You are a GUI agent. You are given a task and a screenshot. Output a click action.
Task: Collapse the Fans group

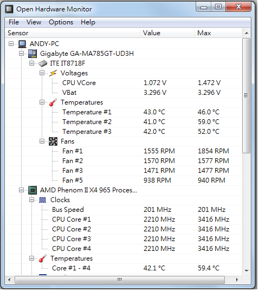[x=42, y=142]
